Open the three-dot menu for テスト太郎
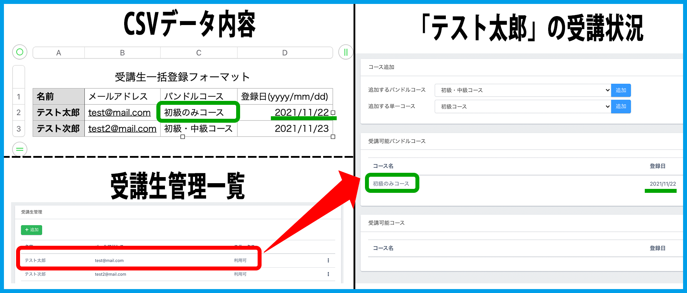Viewport: 687px width, 293px height. 328,260
